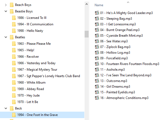Select the Beatles tree label
Screen dimensions: 163x120
tap(20, 37)
